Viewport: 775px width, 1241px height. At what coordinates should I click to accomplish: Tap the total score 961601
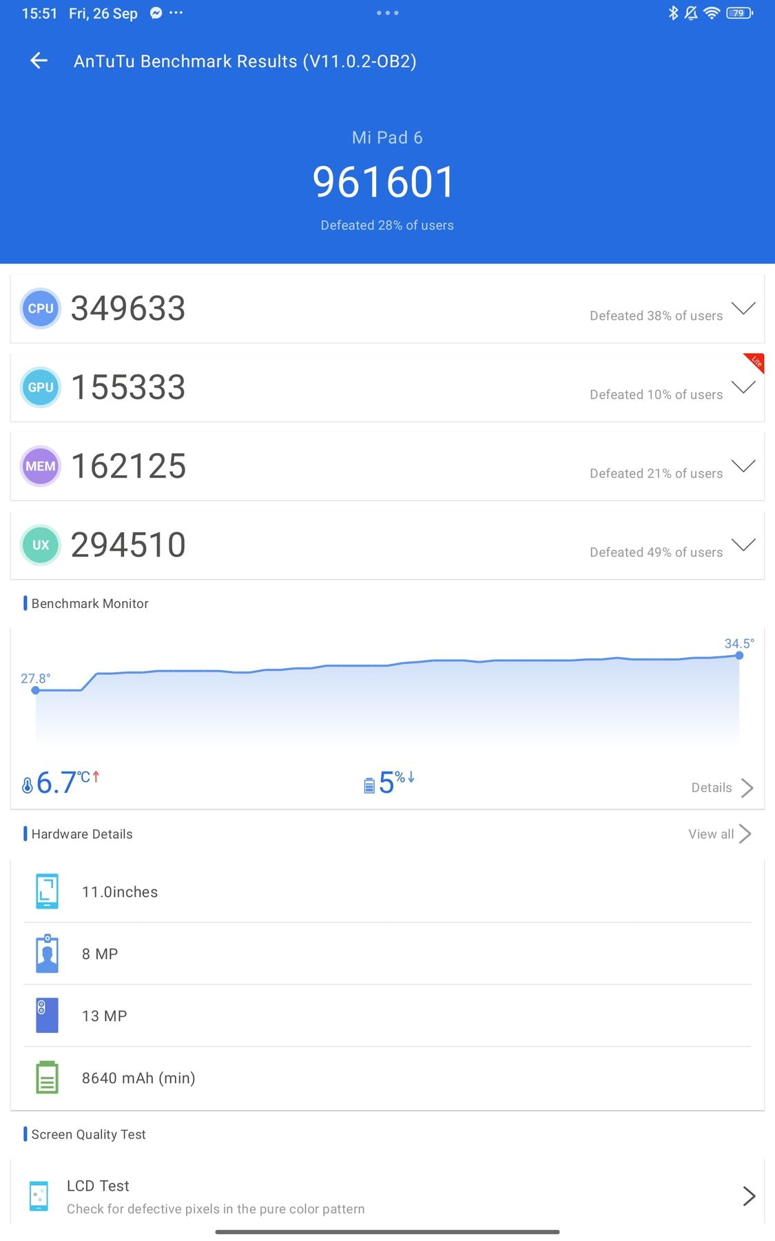click(x=384, y=183)
